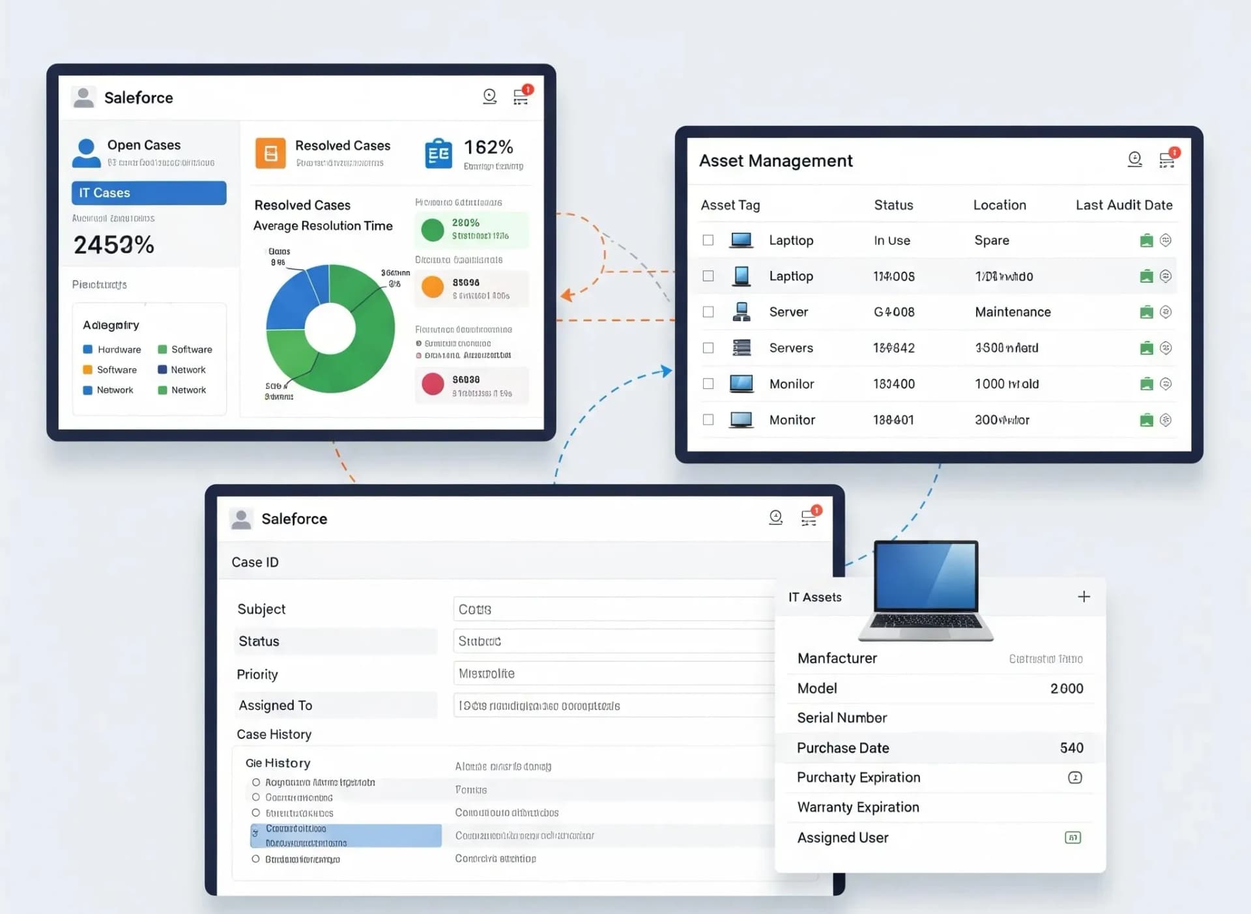Click the Saleforce user avatar icon
This screenshot has width=1251, height=914.
pos(83,97)
